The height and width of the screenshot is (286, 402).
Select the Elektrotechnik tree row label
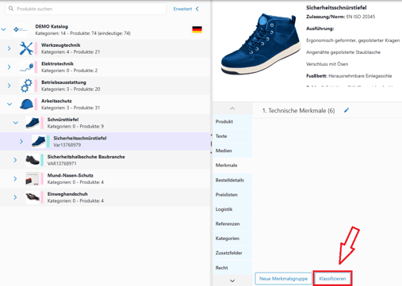(x=57, y=63)
